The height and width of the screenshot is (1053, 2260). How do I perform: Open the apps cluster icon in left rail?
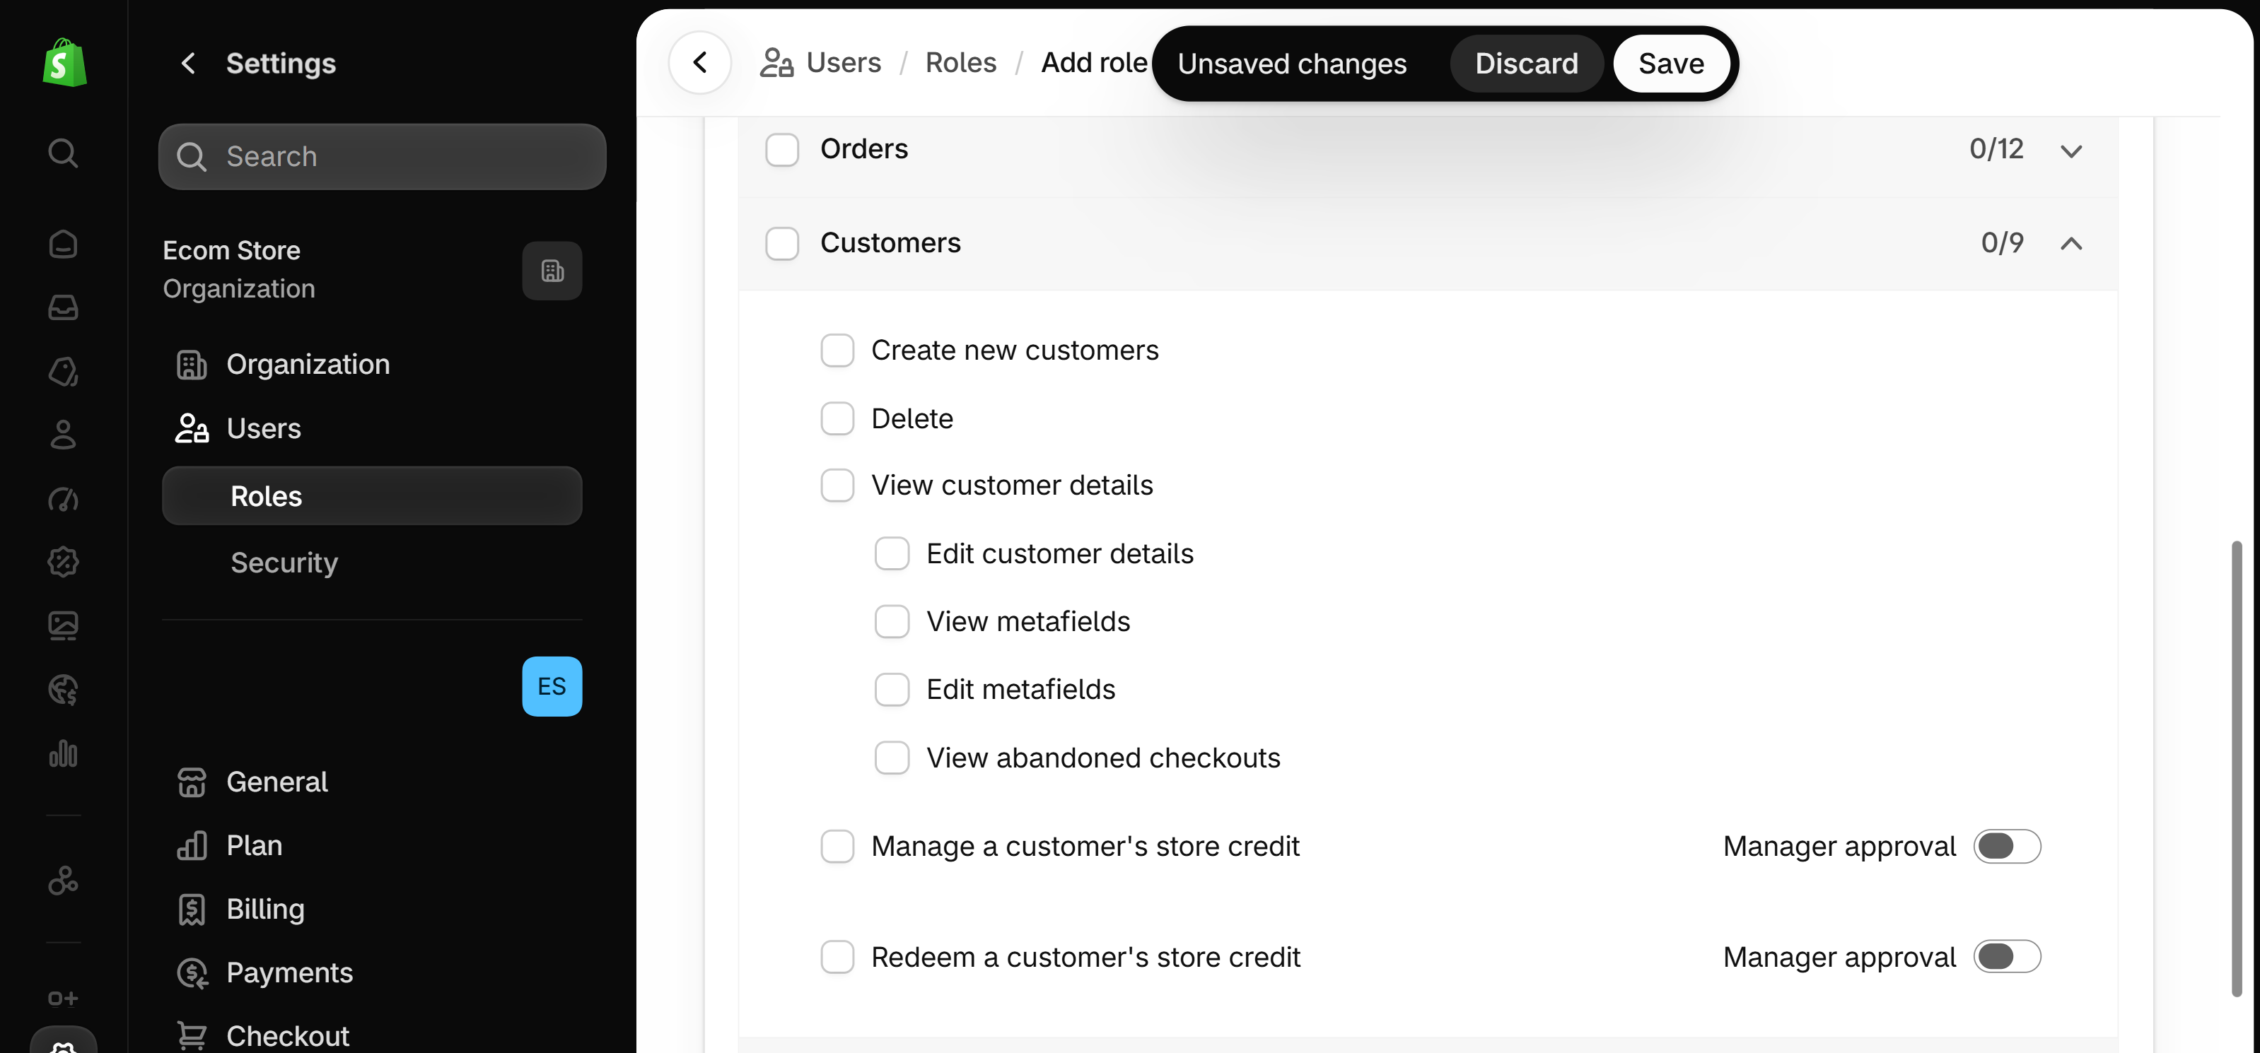coord(63,881)
